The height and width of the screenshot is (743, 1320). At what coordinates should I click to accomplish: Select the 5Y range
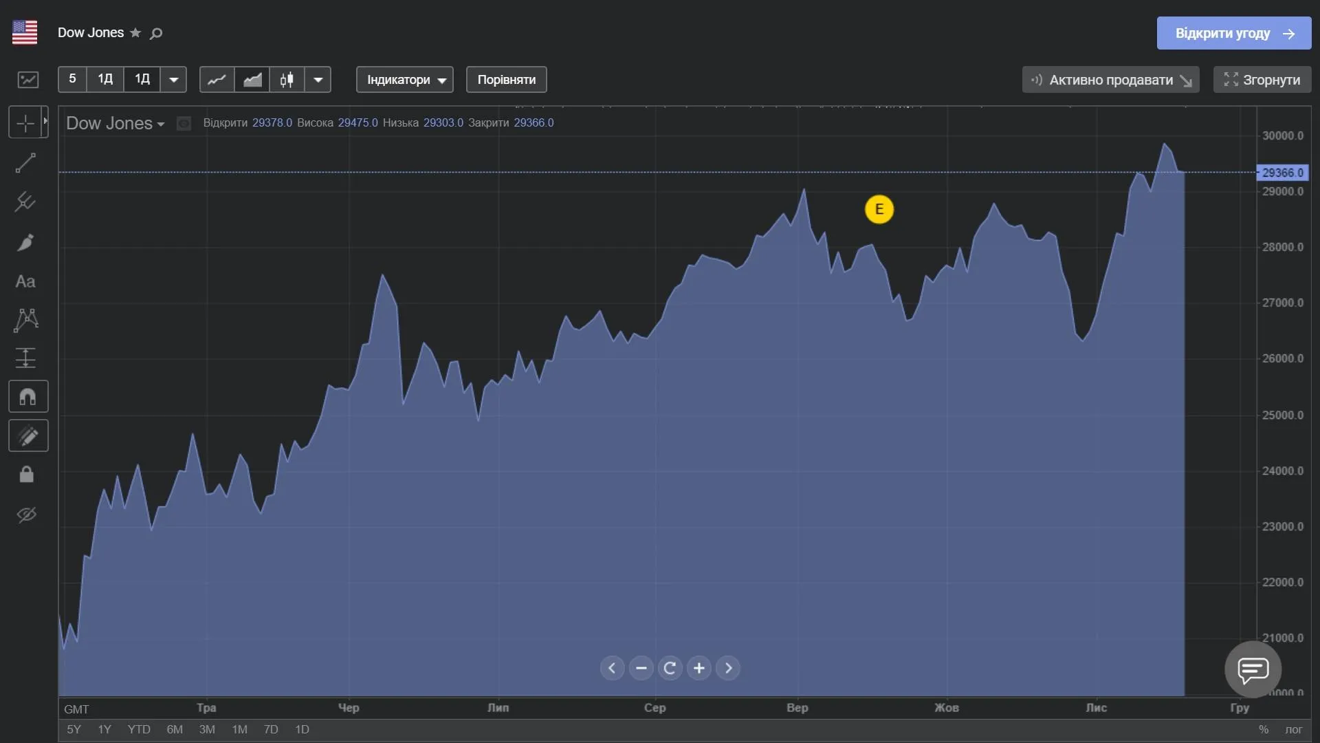[x=74, y=729]
